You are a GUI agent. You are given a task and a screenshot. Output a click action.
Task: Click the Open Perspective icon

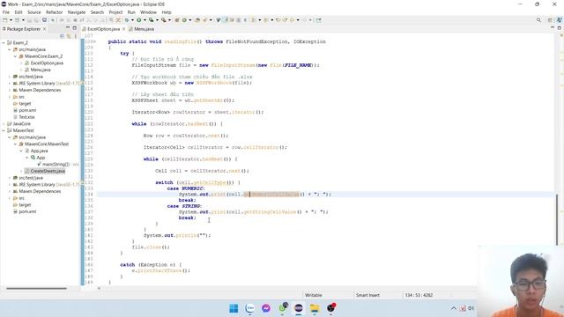[x=550, y=20]
